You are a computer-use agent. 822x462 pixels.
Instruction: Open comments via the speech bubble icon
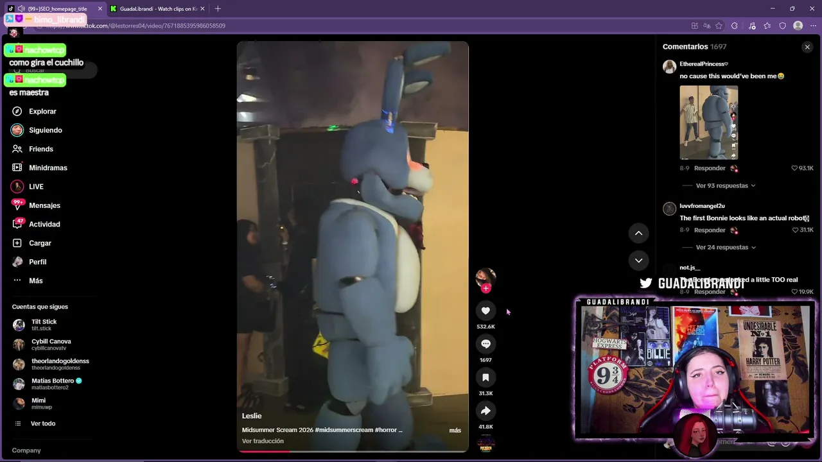(485, 344)
